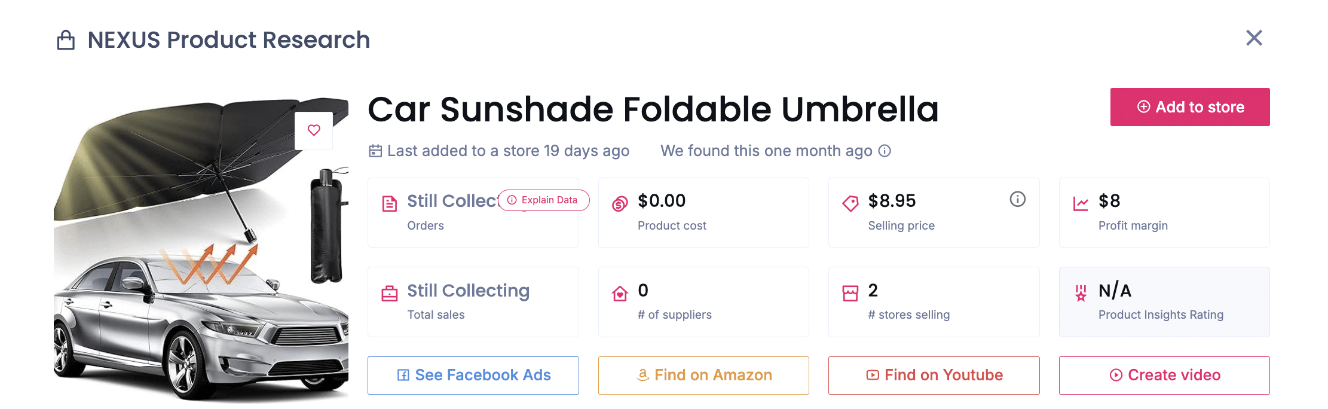Image resolution: width=1328 pixels, height=409 pixels.
Task: Click the rating icon next to Product Insights Rating
Action: pyautogui.click(x=1080, y=292)
